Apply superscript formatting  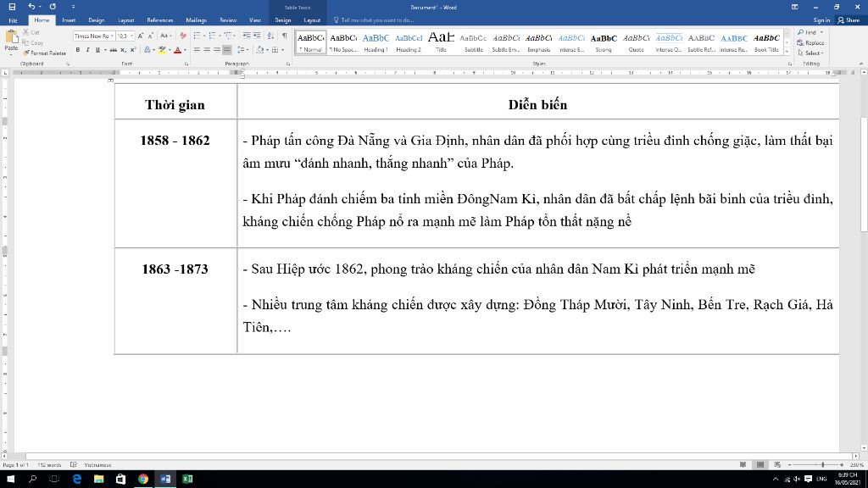133,50
